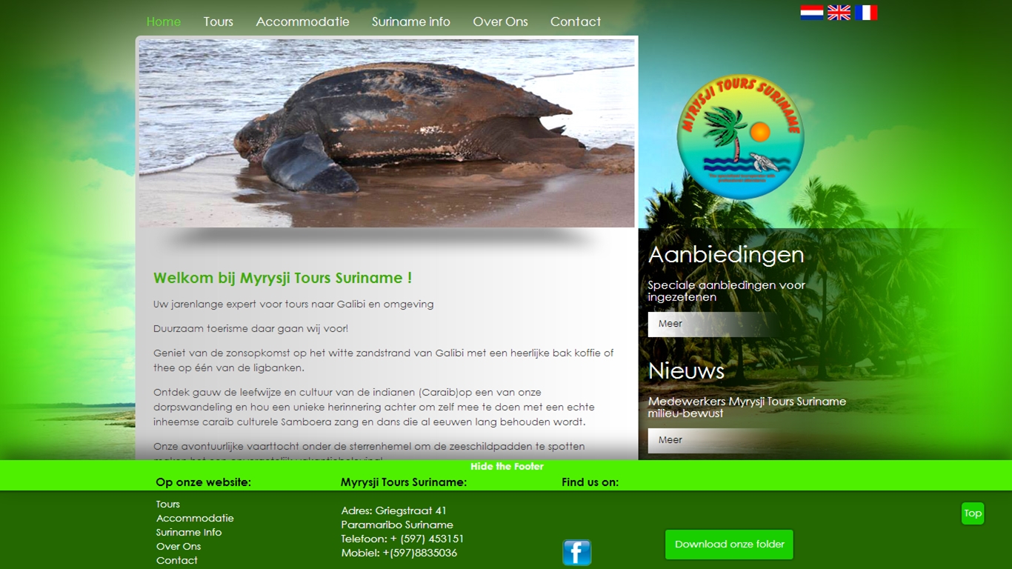
Task: Click the Myrysji Tours Suriname round logo
Action: 740,136
